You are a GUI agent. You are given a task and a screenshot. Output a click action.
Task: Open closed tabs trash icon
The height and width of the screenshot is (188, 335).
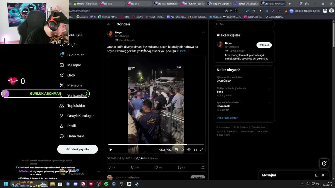click(301, 4)
